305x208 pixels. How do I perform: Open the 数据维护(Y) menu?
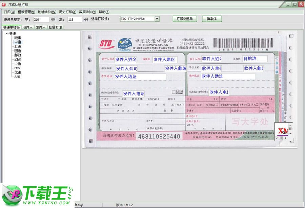click(87, 12)
